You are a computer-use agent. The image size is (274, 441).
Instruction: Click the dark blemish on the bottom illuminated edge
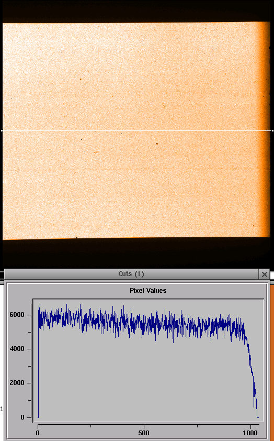[x=76, y=238]
